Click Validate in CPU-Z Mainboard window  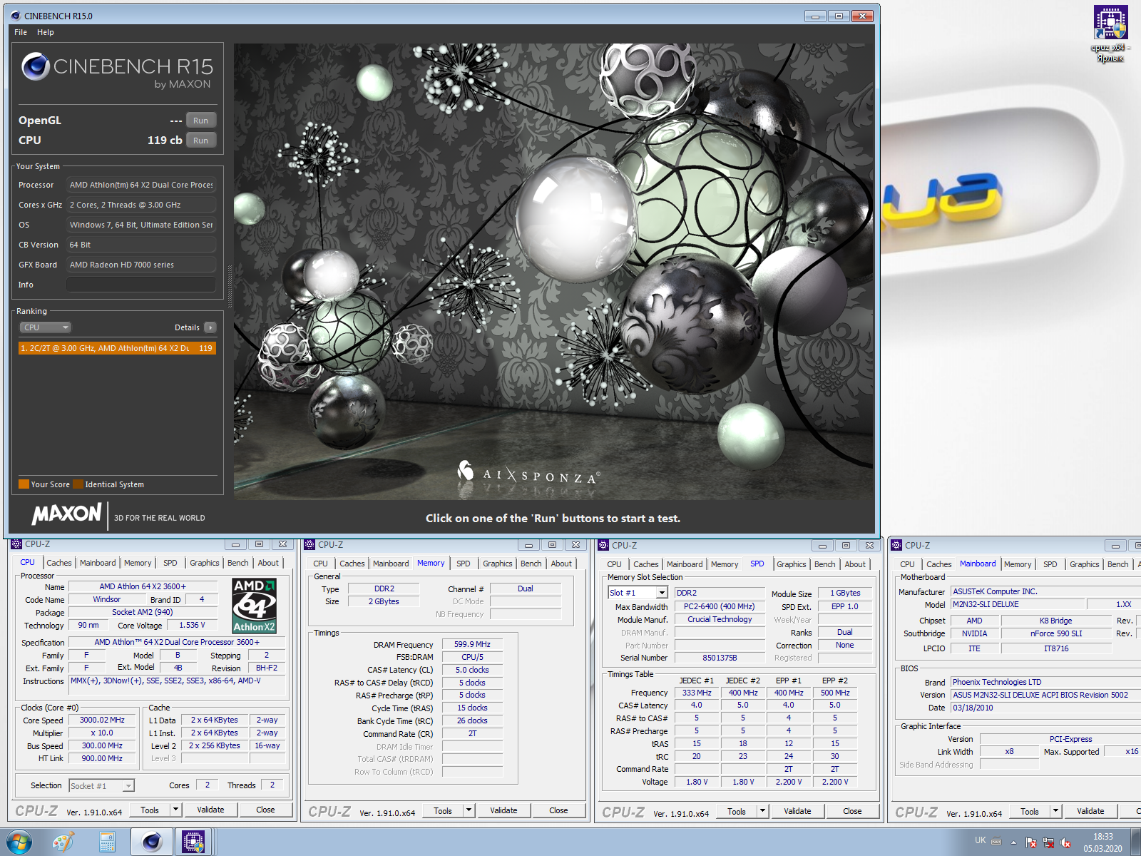coord(1090,811)
